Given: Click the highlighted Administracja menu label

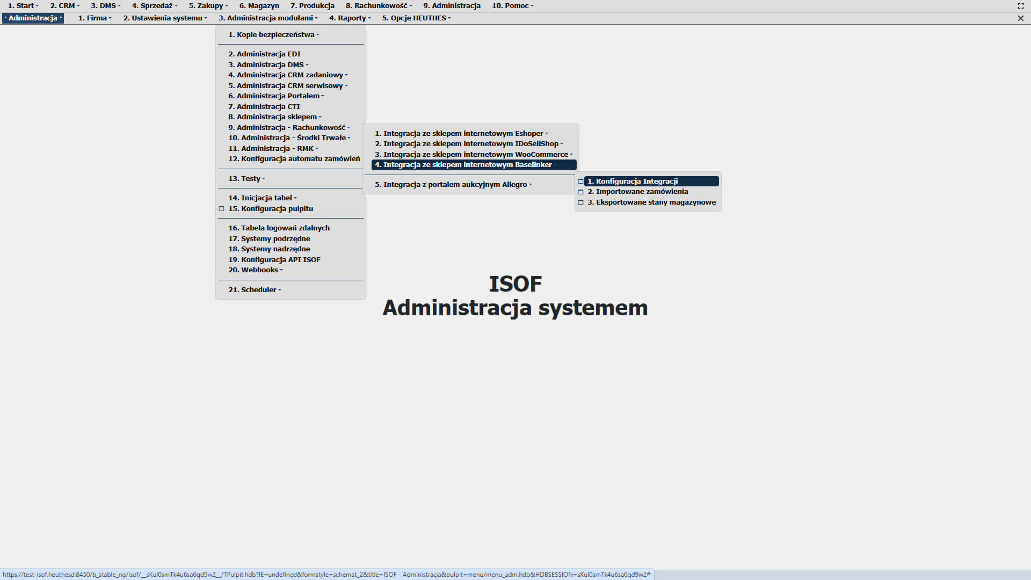Looking at the screenshot, I should pos(33,18).
